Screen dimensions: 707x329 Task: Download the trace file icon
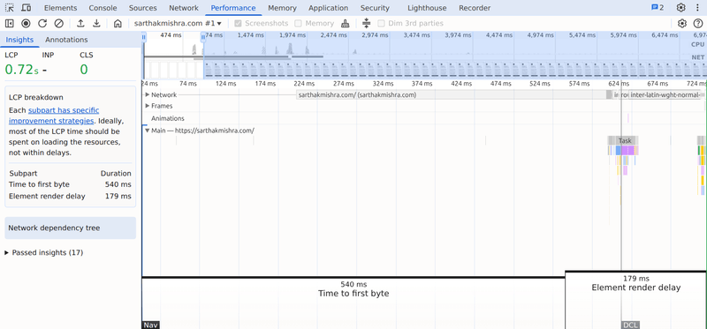pyautogui.click(x=96, y=24)
